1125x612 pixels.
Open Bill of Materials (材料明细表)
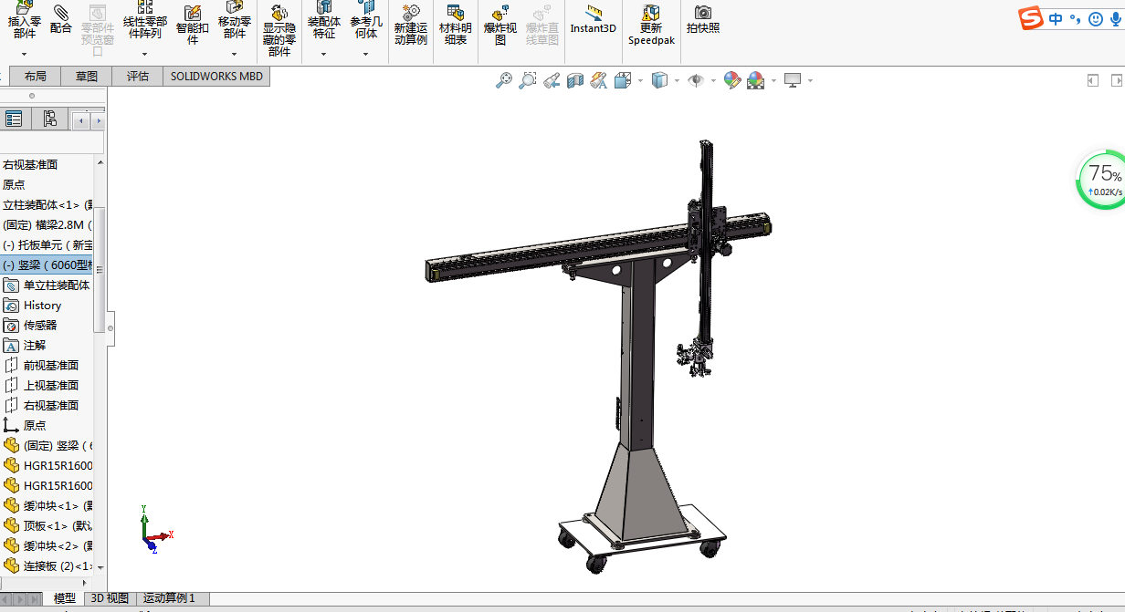[455, 24]
